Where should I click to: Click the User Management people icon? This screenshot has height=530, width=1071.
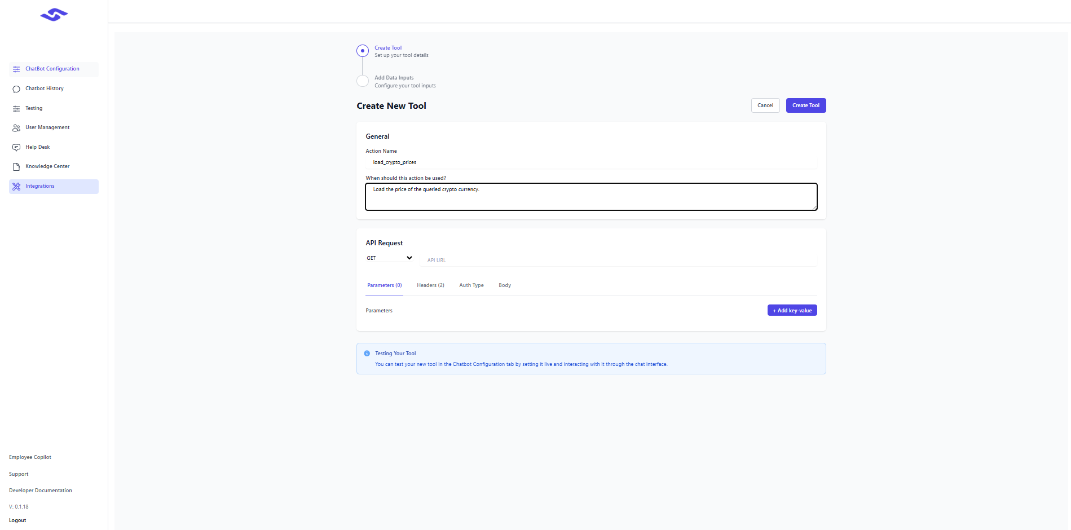point(16,128)
